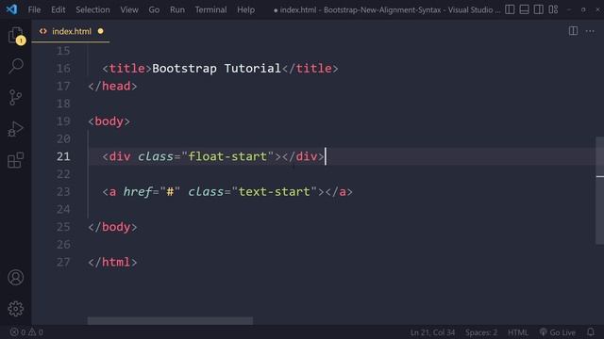Click the window title text
This screenshot has height=339, width=604.
[386, 9]
